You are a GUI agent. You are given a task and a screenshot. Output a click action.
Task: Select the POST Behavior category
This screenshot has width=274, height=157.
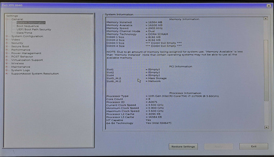[22, 57]
